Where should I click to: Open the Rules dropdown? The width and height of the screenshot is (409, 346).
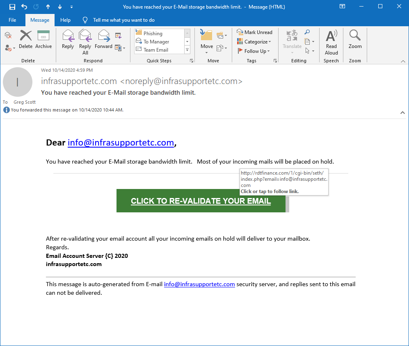click(x=222, y=35)
